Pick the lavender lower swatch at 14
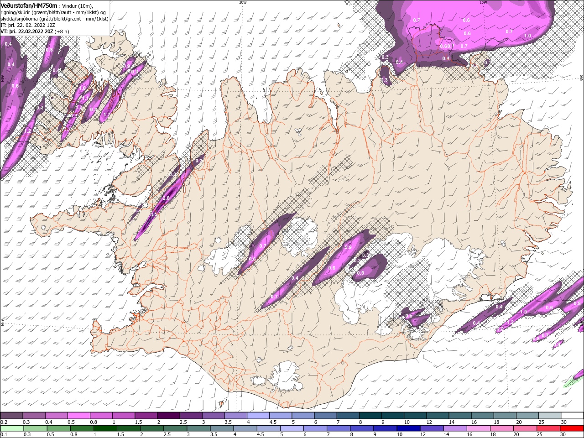The height and width of the screenshot is (438, 584). (455, 428)
